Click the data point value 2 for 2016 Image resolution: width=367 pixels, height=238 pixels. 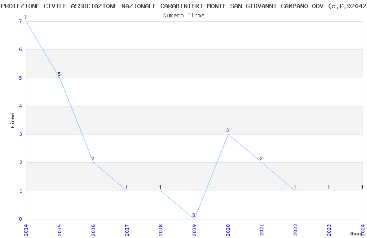pos(93,158)
